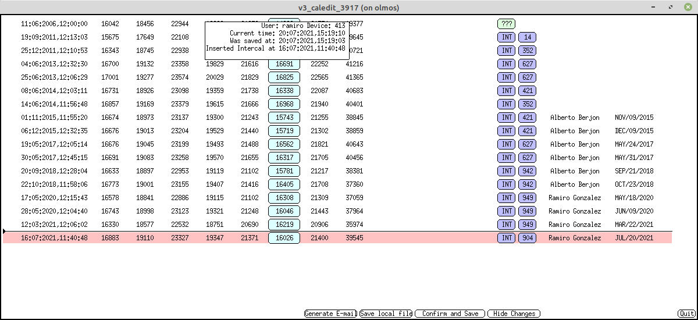This screenshot has width=698, height=320.
Task: Select the value field 16046
Action: 284,211
